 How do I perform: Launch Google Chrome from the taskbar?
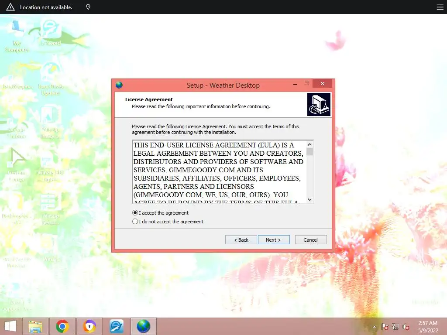(62, 326)
